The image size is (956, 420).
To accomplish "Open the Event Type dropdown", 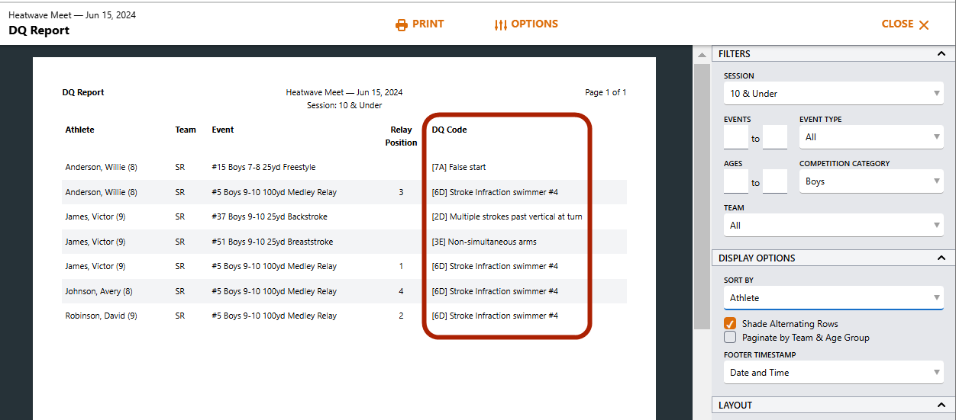I will 871,137.
